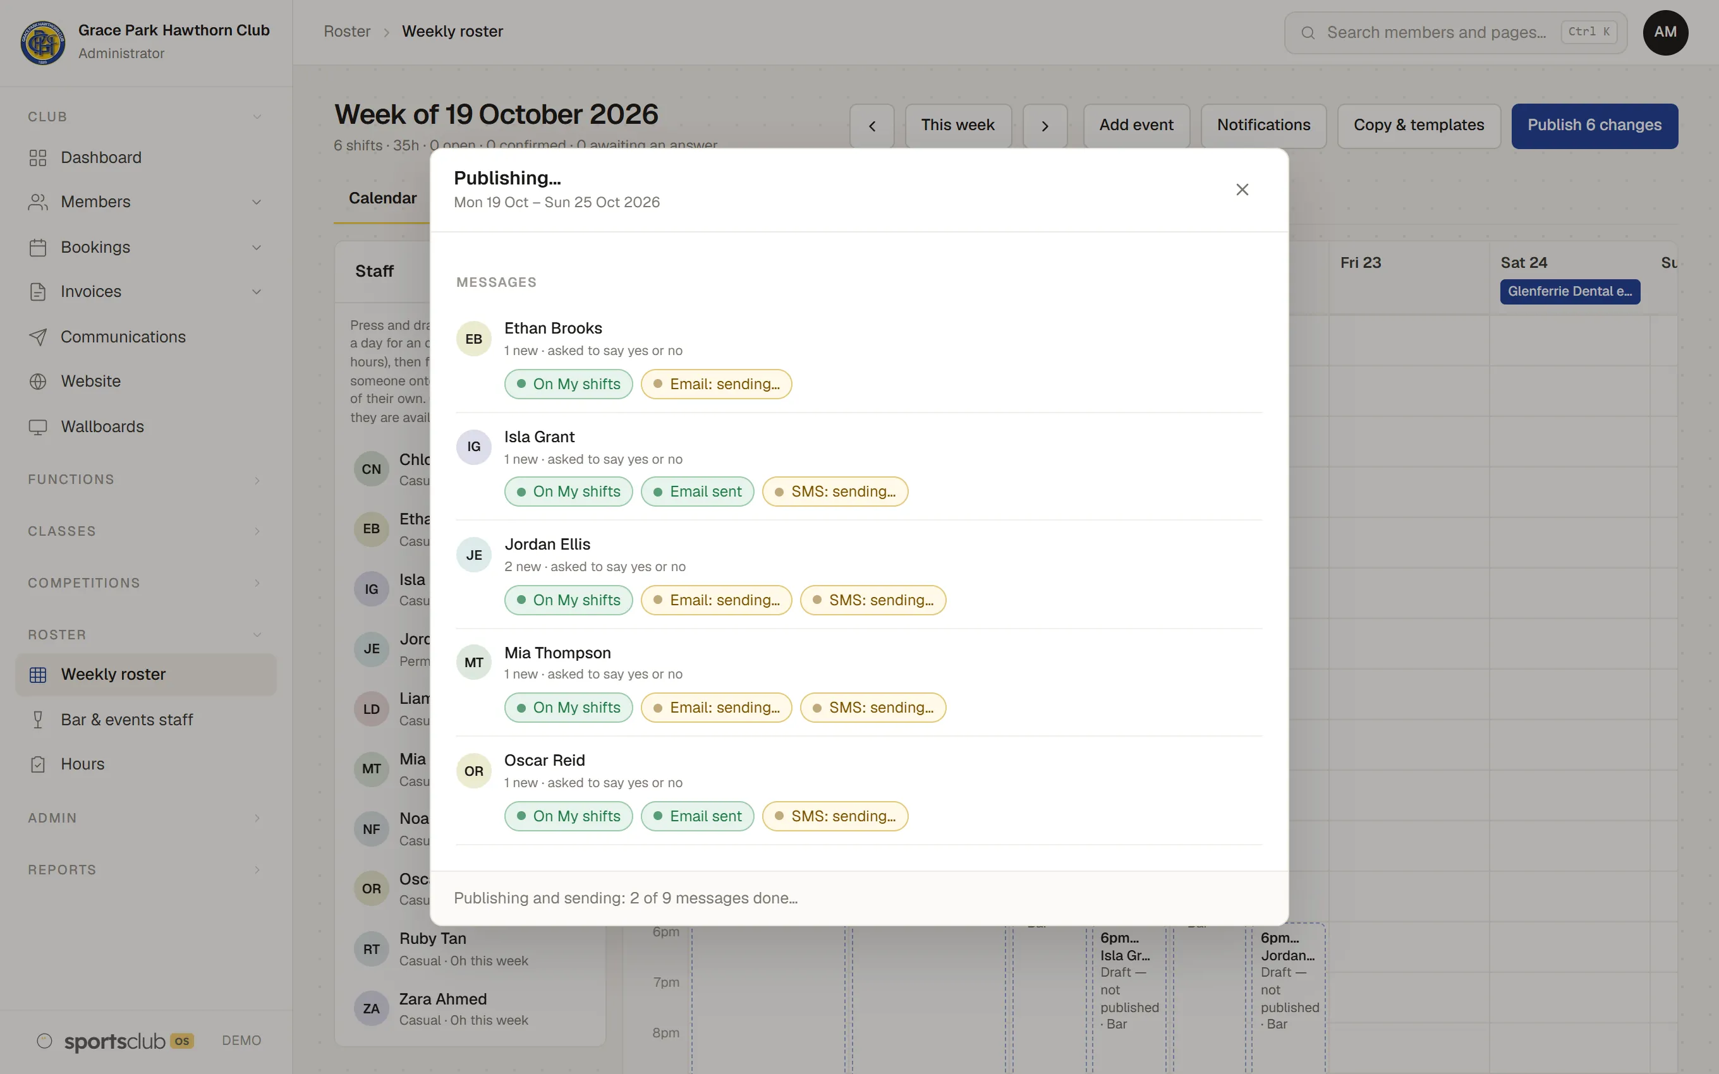The height and width of the screenshot is (1074, 1719).
Task: Switch to the Calendar tab
Action: click(382, 198)
